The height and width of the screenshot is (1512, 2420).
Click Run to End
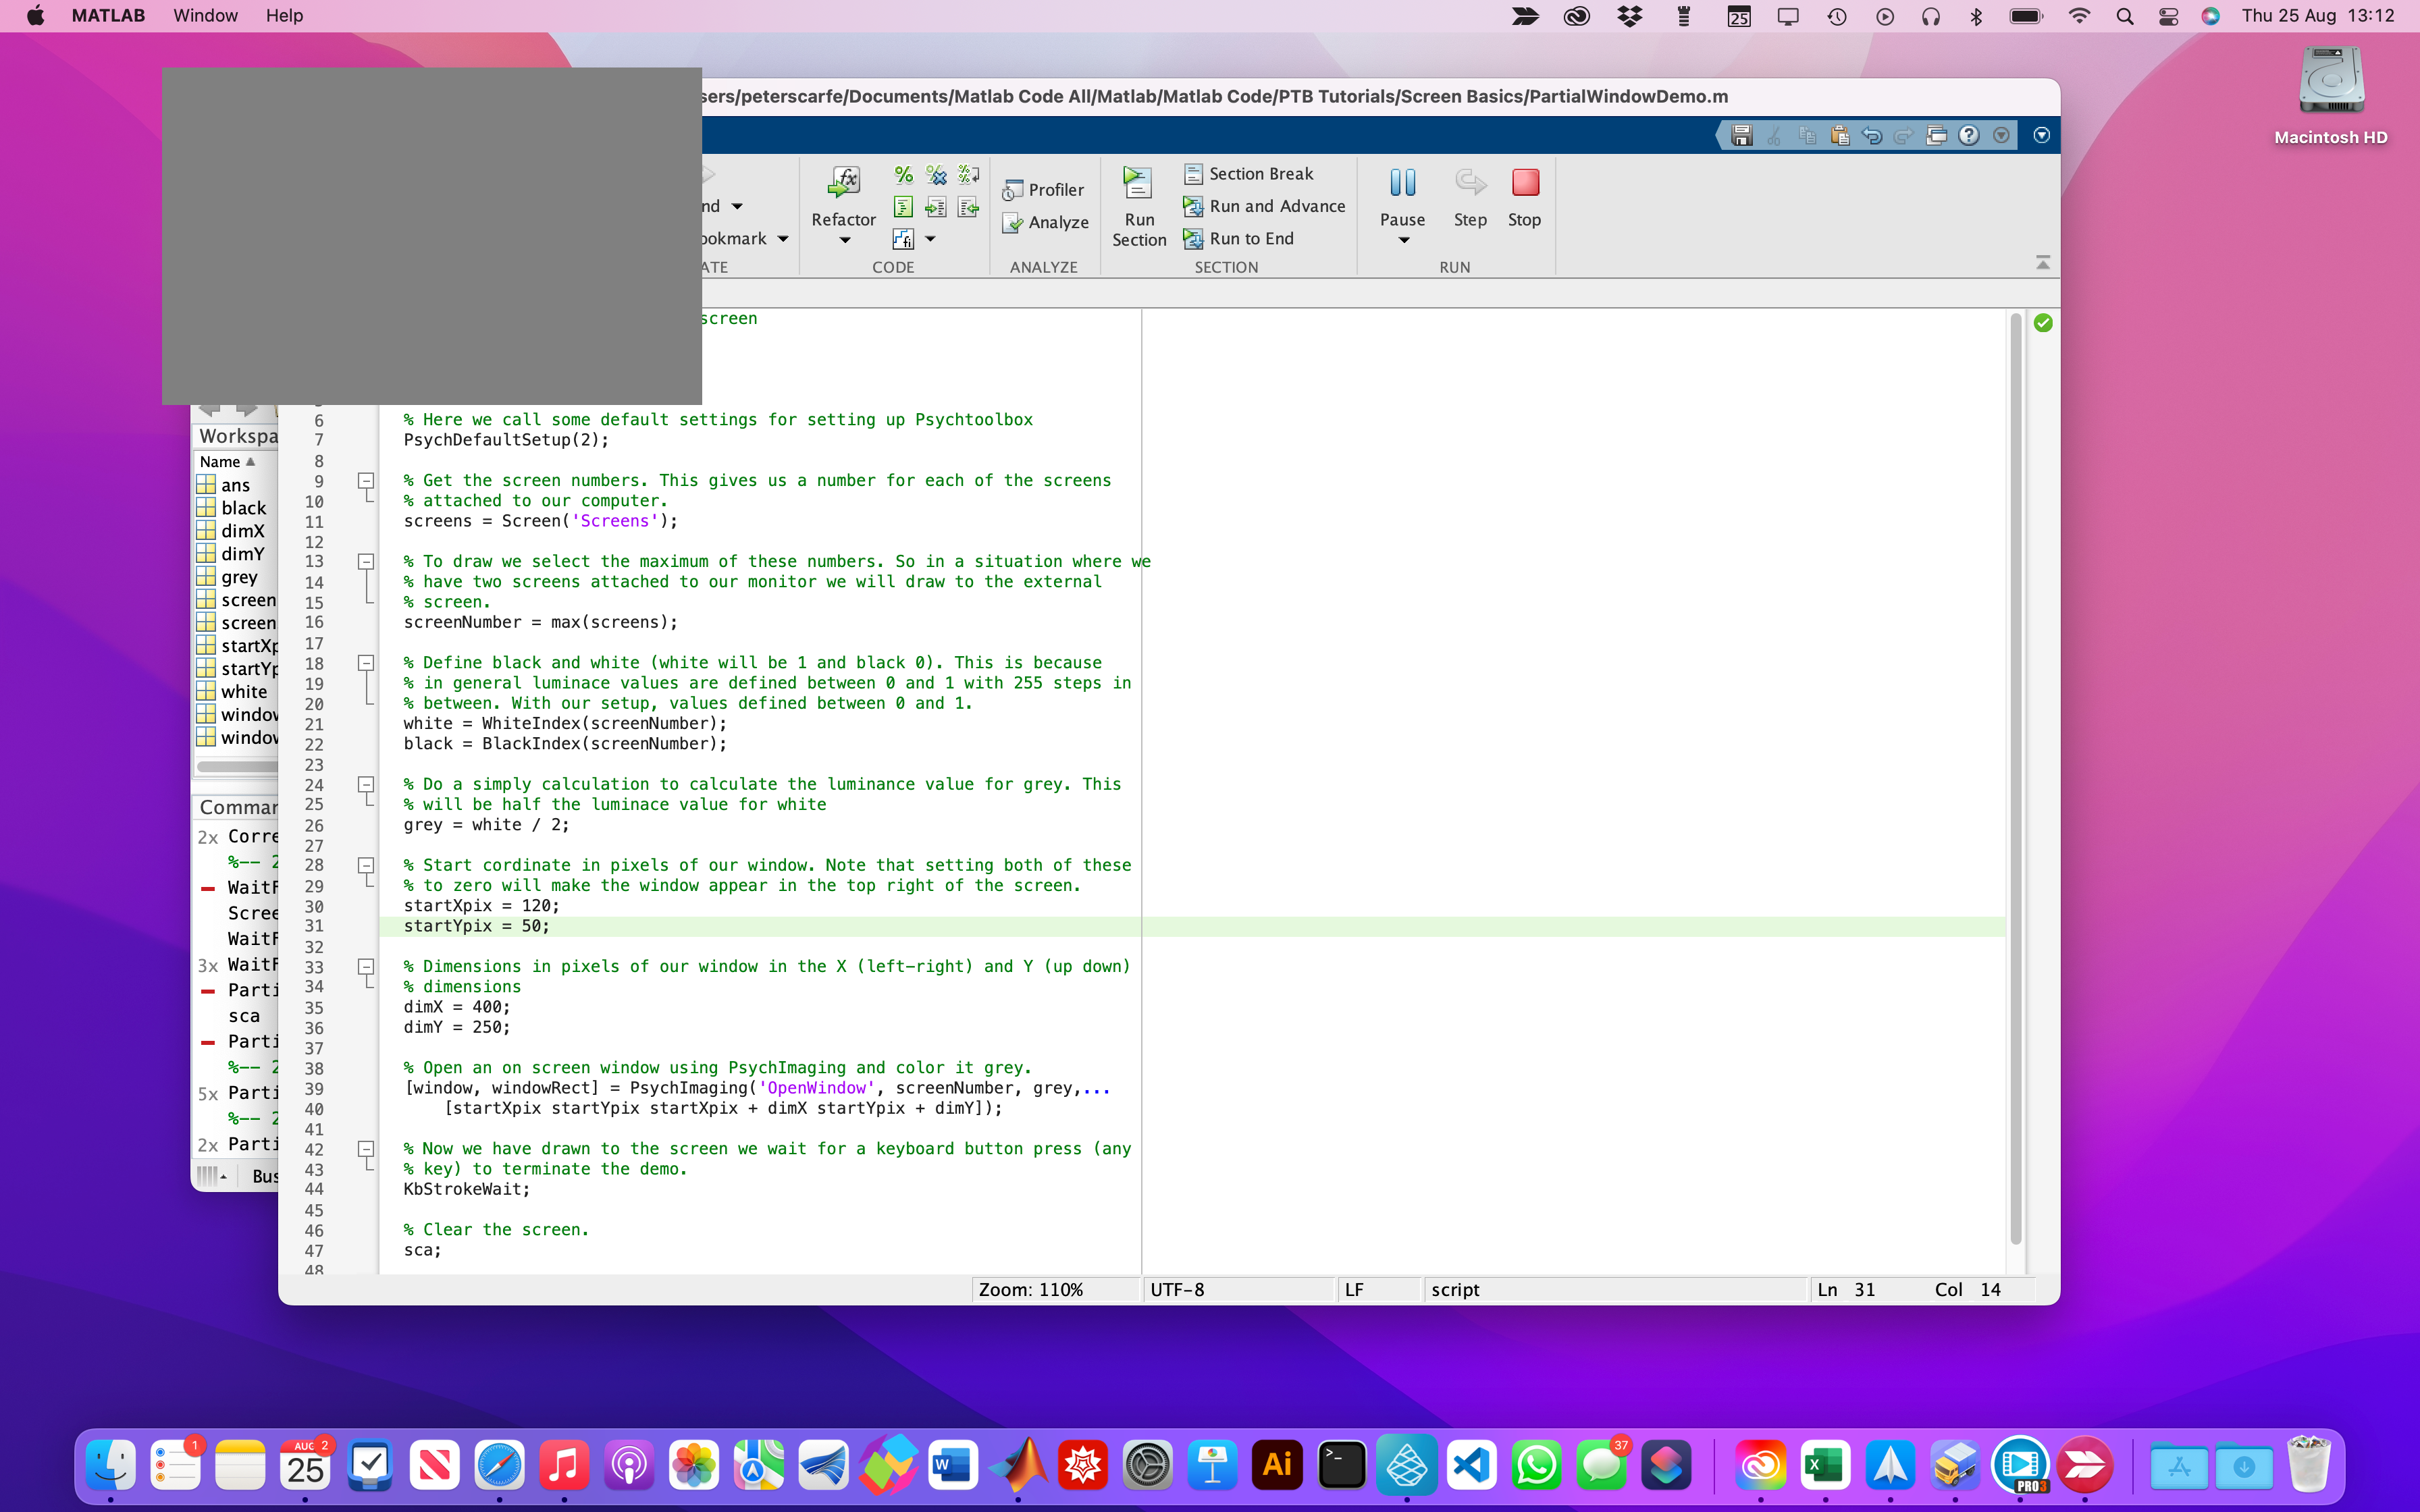tap(1238, 238)
